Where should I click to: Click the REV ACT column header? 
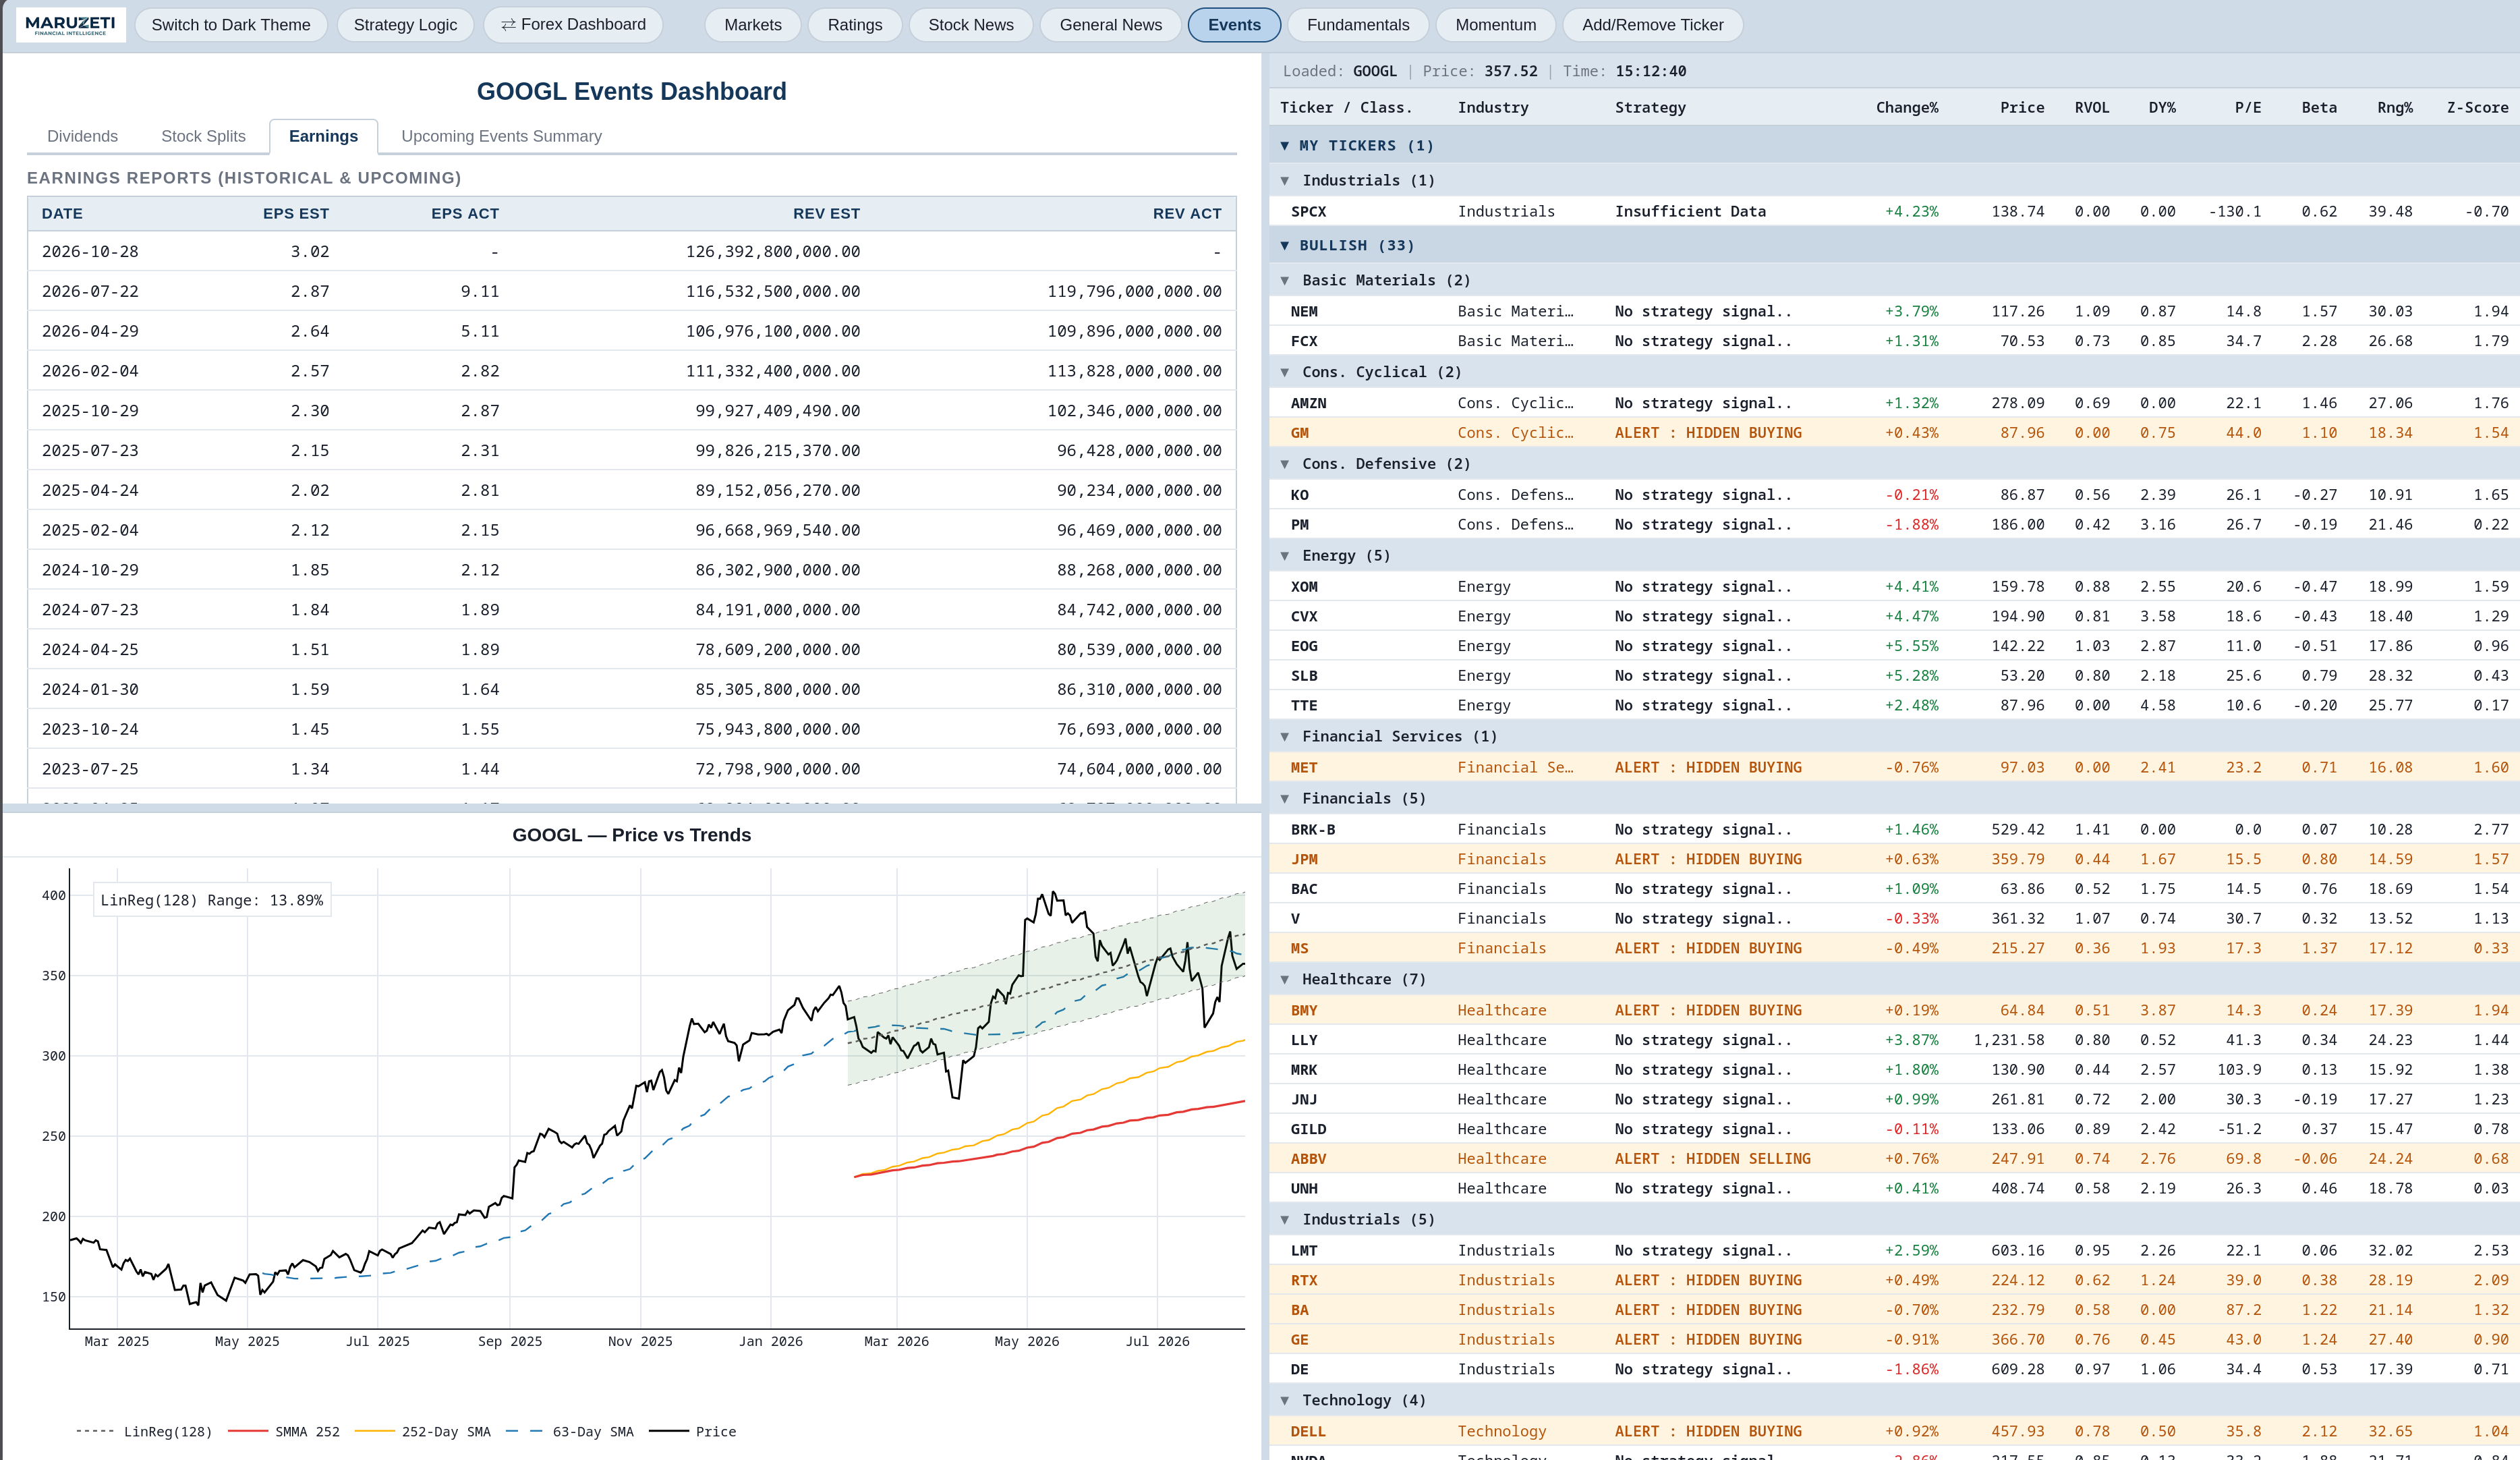(x=1187, y=214)
